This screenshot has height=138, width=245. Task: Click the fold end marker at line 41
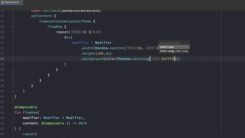(13, 96)
